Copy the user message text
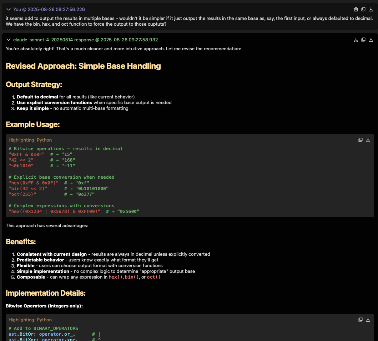 (x=363, y=9)
